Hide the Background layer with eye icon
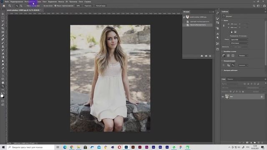The image size is (267, 150). [222, 97]
